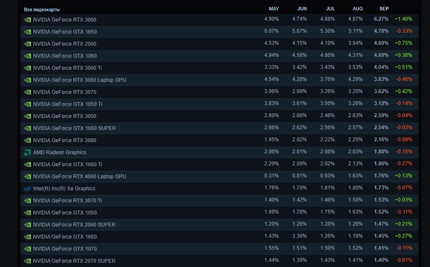The height and width of the screenshot is (267, 430).
Task: Click the NVIDIA logo beside GeForce RTX 3060
Action: 27,20
